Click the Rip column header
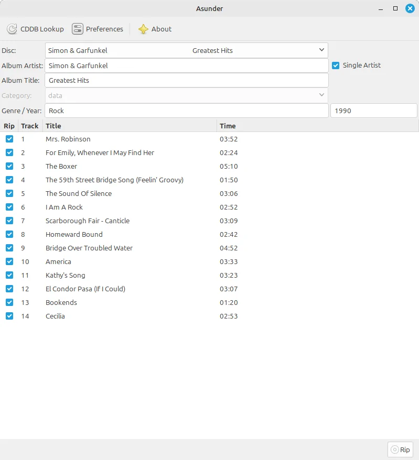 click(x=9, y=126)
